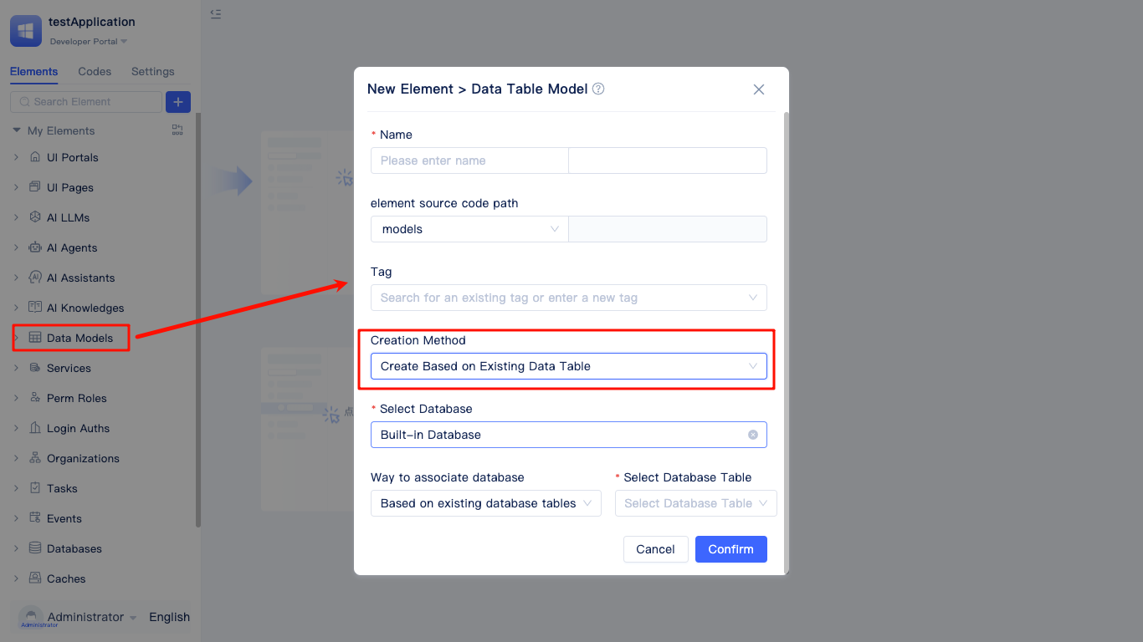Switch to the Codes tab
Image resolution: width=1143 pixels, height=642 pixels.
pyautogui.click(x=95, y=72)
